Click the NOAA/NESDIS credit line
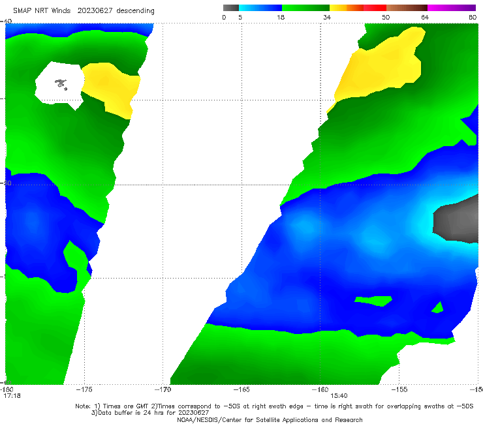Viewport: 483px width, 424px height. [x=270, y=419]
